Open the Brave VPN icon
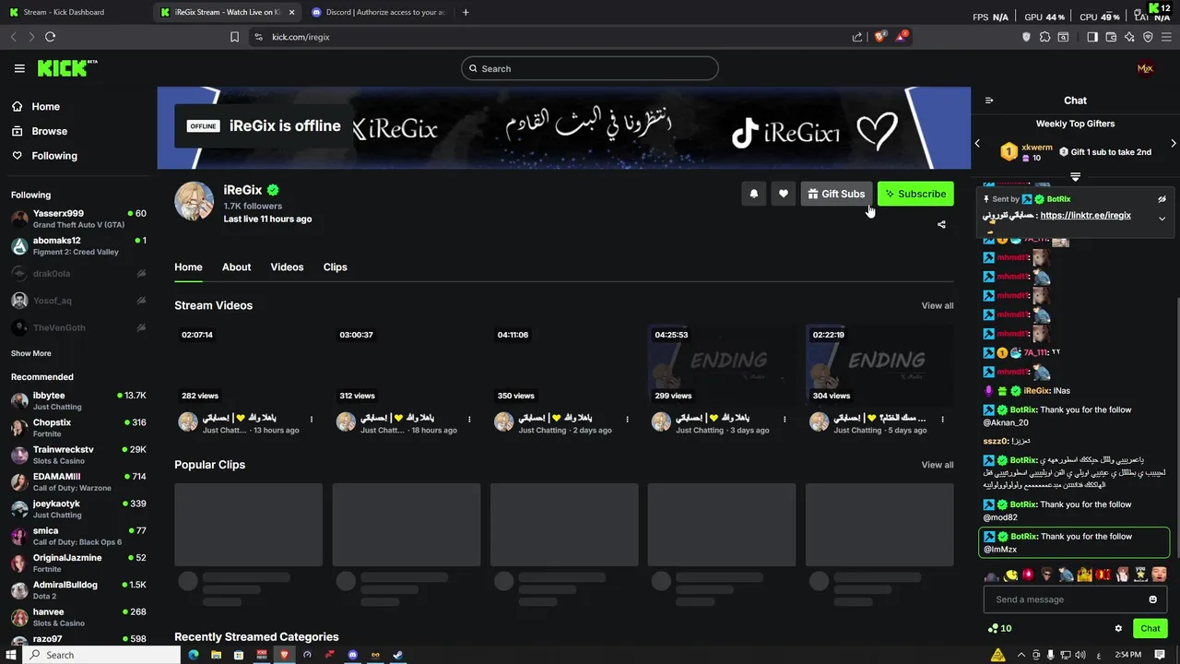Viewport: 1180px width, 664px height. coord(1148,37)
